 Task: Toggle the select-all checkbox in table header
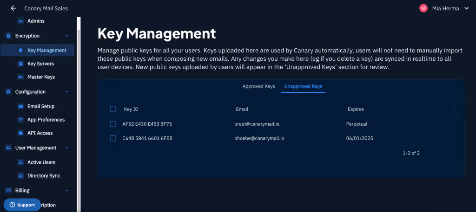[x=113, y=109]
